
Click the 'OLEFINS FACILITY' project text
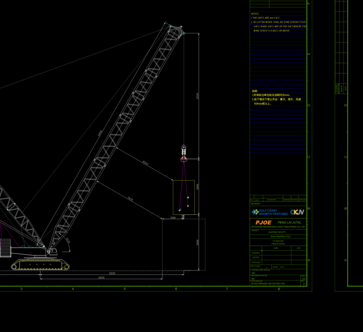click(x=277, y=232)
